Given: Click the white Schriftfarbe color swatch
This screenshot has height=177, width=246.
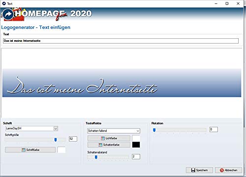Looking at the screenshot, I should click(61, 150).
